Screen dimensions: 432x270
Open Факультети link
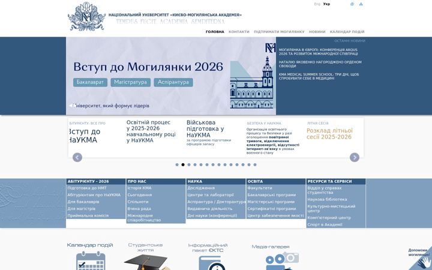coord(260,188)
